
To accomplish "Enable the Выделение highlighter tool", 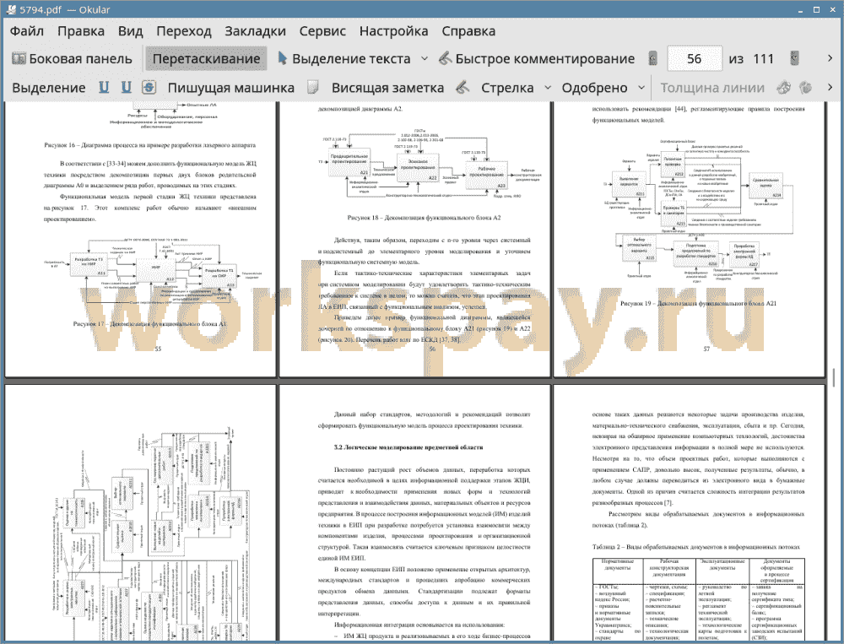I will click(x=48, y=88).
